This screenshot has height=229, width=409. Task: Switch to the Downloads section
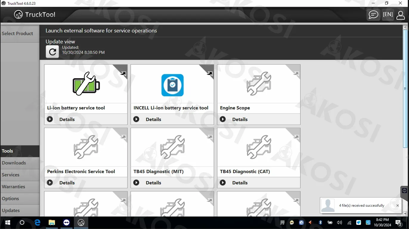[x=14, y=163]
